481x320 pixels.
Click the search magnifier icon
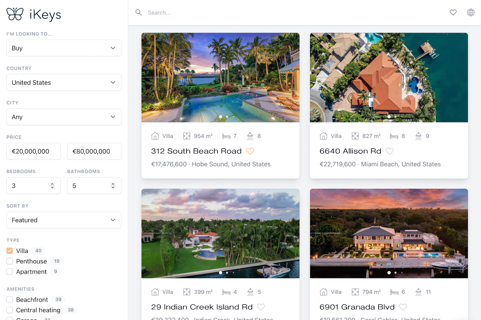pyautogui.click(x=139, y=12)
